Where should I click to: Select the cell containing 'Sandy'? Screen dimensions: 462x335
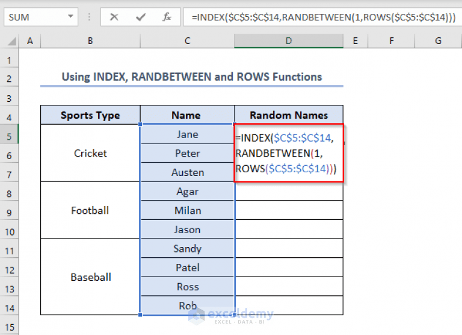click(x=188, y=248)
